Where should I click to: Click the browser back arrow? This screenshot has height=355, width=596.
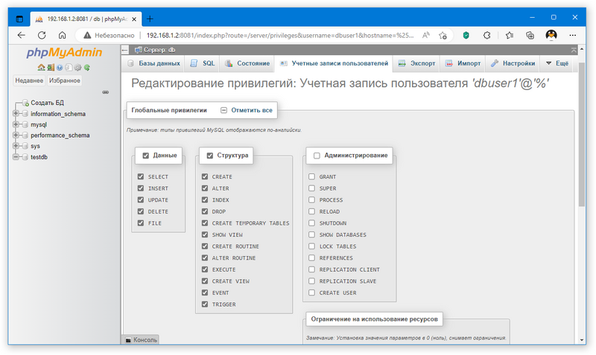point(22,35)
